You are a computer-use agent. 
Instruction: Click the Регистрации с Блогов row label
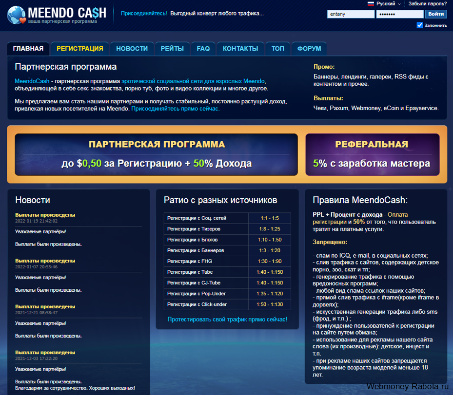pos(193,240)
